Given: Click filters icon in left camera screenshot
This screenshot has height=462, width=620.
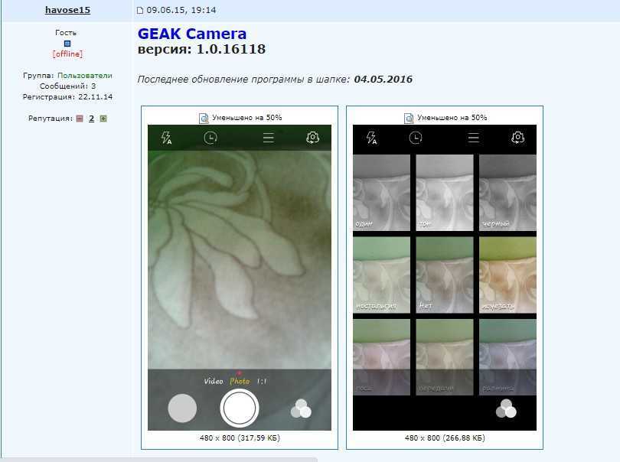Looking at the screenshot, I should pos(301,409).
